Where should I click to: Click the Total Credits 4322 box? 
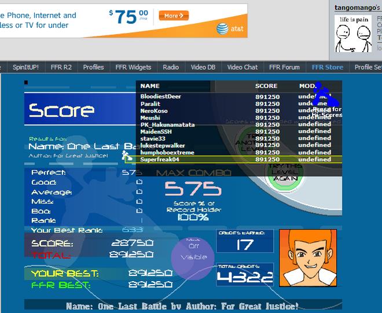coord(245,274)
